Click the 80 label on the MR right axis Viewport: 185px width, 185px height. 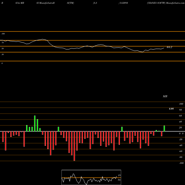click(181, 110)
